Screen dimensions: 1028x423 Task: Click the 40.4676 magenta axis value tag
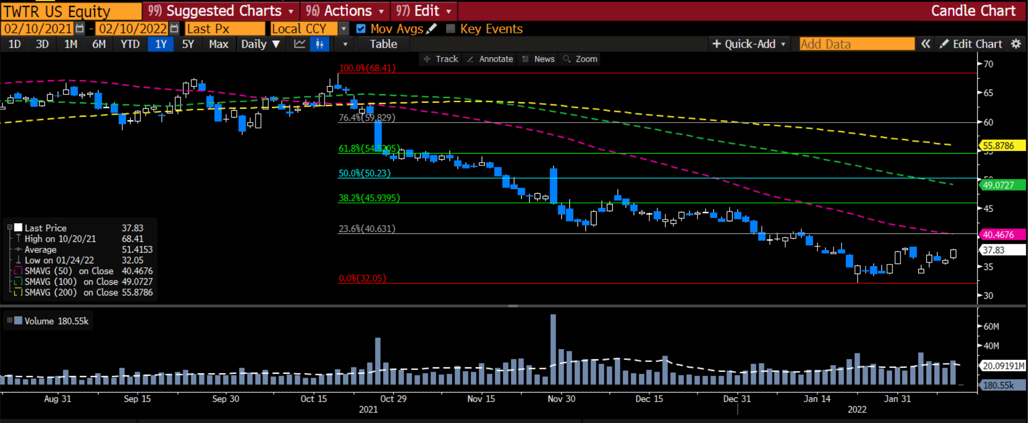1002,235
